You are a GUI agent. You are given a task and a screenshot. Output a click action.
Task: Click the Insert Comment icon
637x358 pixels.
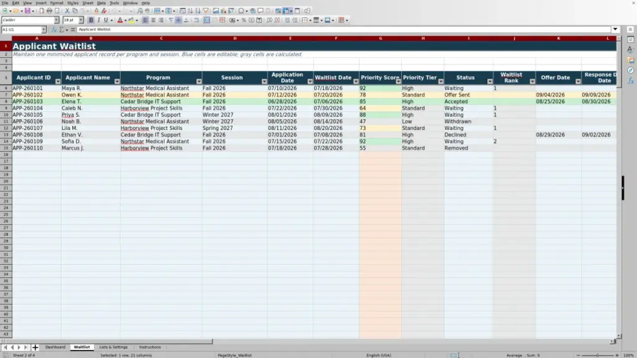(261, 11)
